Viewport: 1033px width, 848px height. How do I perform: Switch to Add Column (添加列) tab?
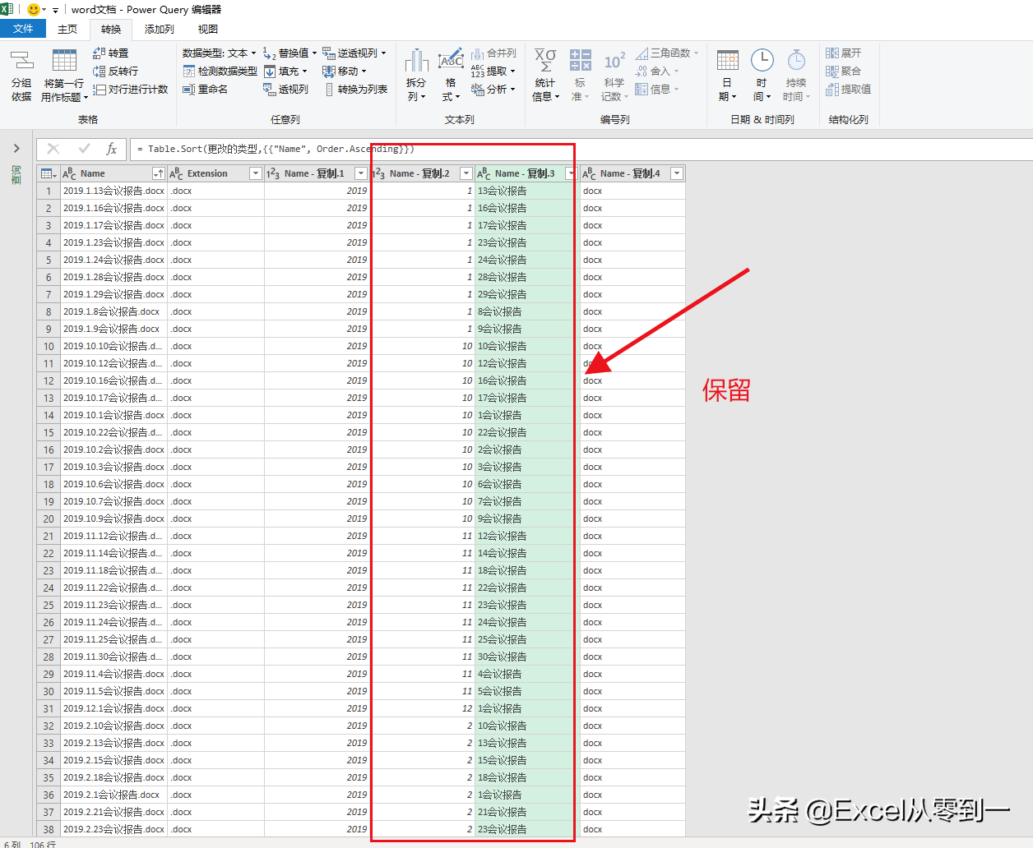(160, 29)
